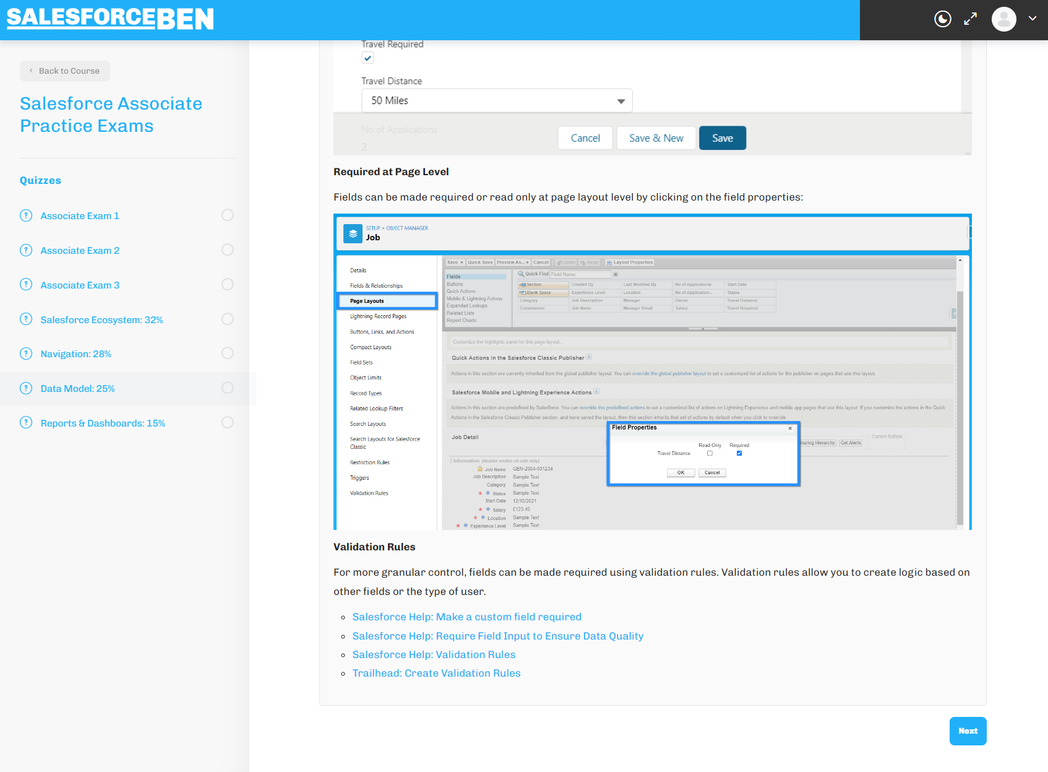Image resolution: width=1048 pixels, height=772 pixels.
Task: Open Reports & Dashboards: 15% quiz
Action: point(103,423)
